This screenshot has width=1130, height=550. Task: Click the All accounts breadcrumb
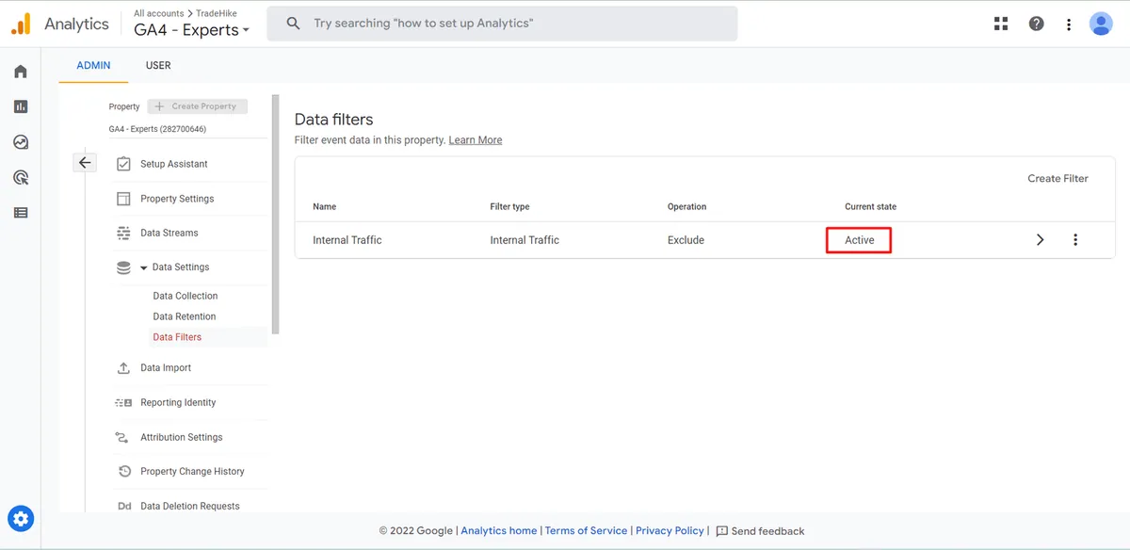click(158, 13)
